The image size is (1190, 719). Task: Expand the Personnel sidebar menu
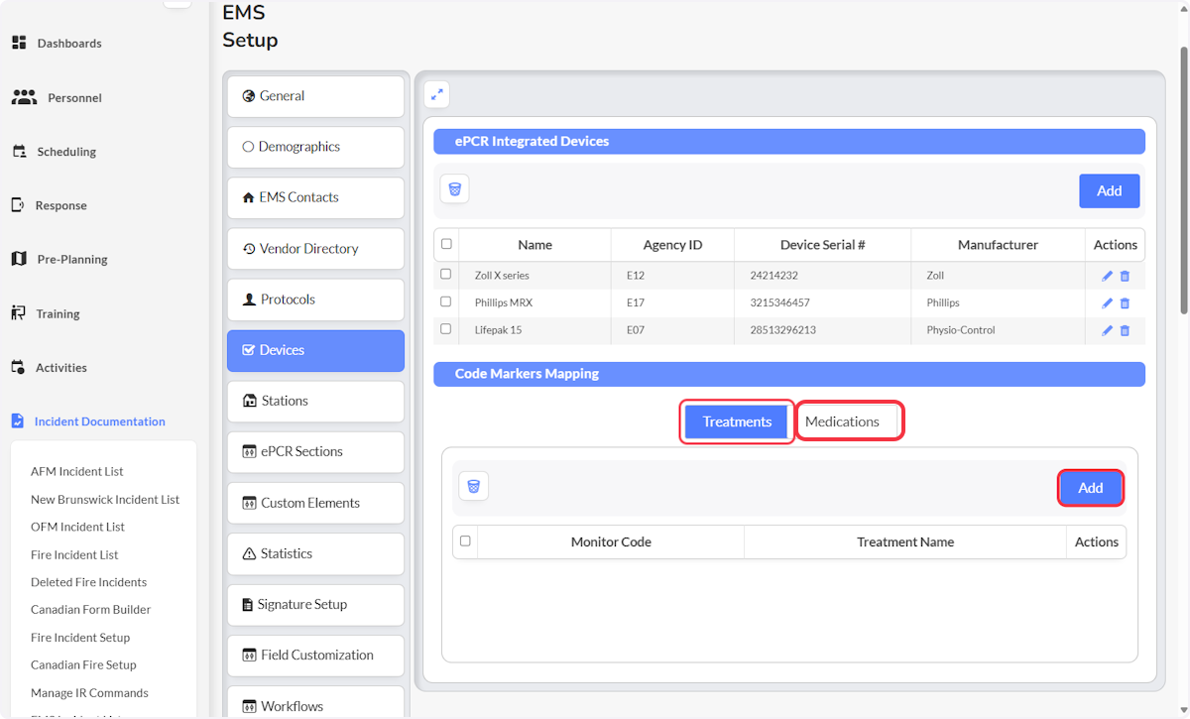tap(75, 98)
